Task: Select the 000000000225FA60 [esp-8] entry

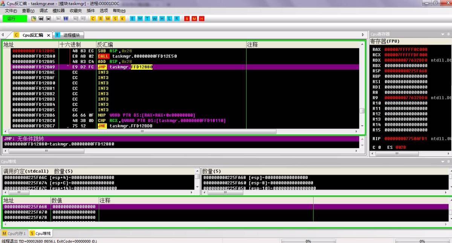Action: tap(326, 183)
